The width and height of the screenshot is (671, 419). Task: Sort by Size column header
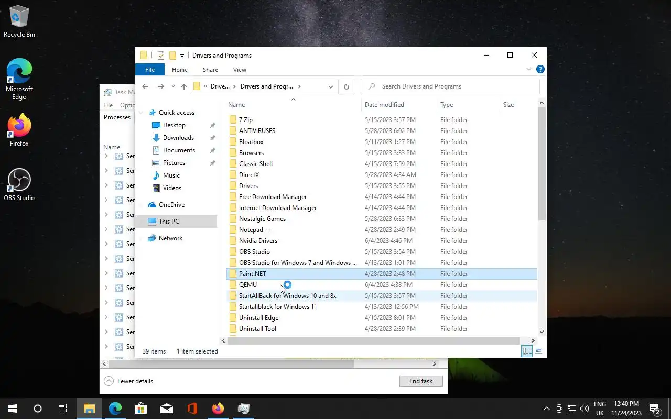click(518, 105)
